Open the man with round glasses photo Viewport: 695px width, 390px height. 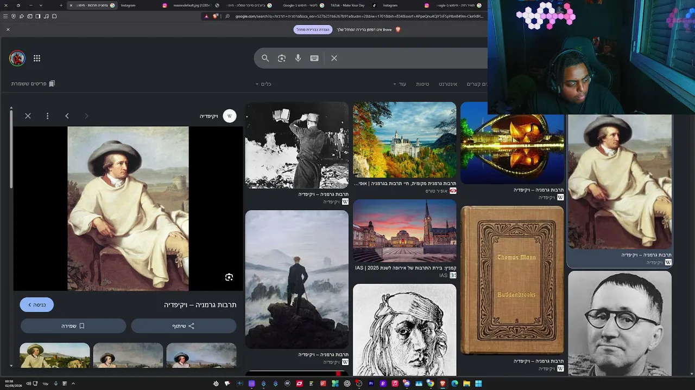(620, 323)
